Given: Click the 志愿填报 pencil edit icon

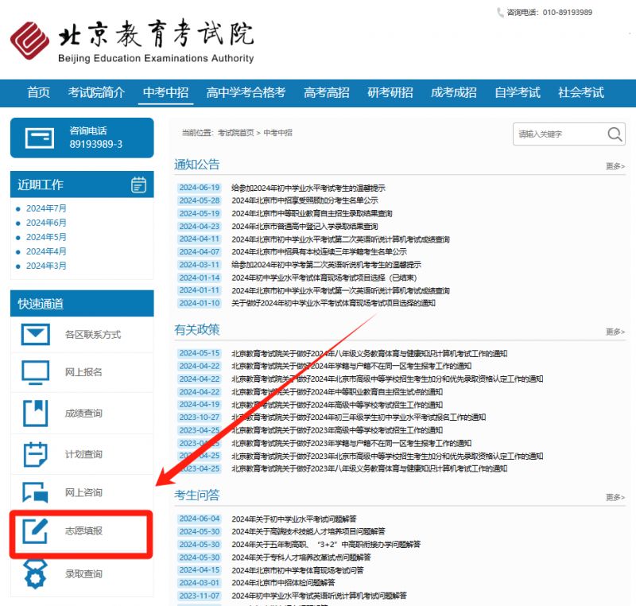Looking at the screenshot, I should click(35, 530).
